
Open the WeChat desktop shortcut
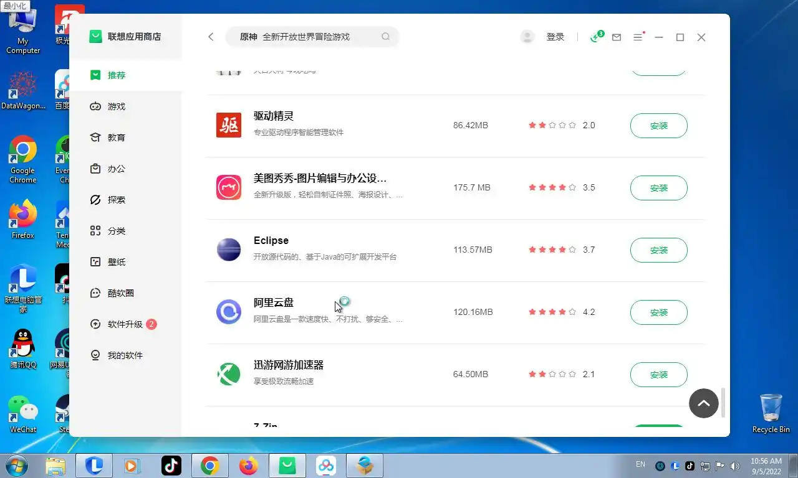[x=23, y=414]
